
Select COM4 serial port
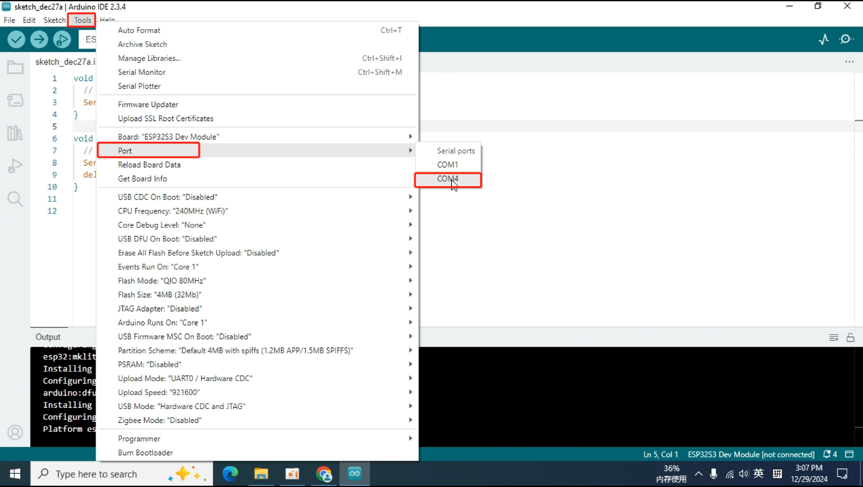pyautogui.click(x=448, y=179)
